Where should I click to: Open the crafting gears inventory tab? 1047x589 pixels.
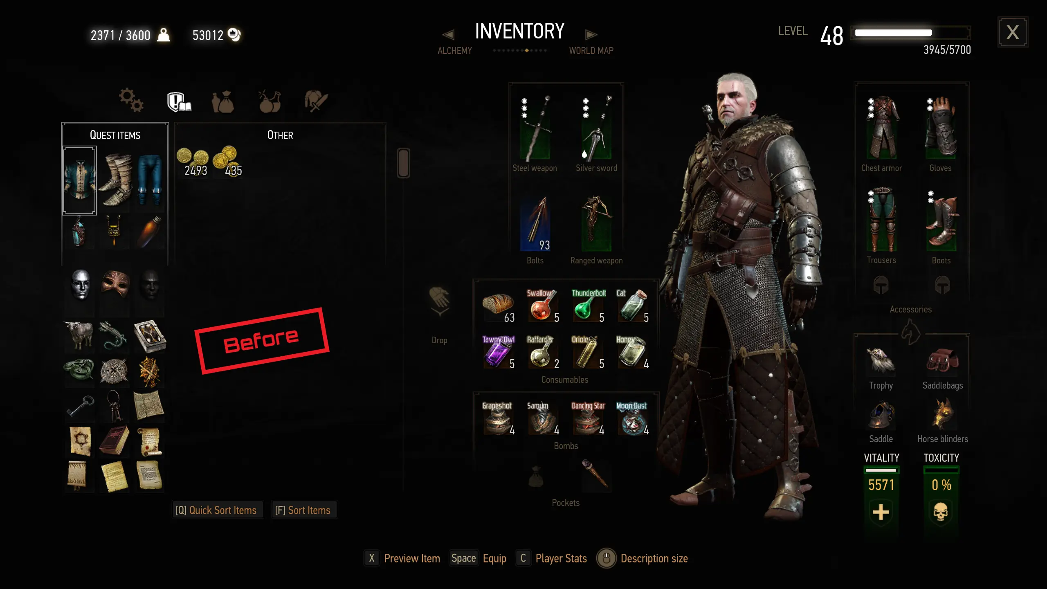(x=131, y=100)
